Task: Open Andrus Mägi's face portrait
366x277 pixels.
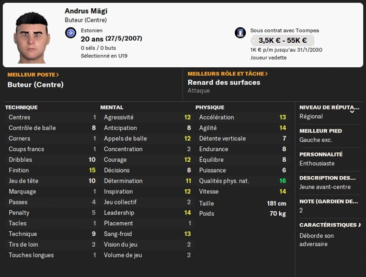Action: [x=32, y=36]
